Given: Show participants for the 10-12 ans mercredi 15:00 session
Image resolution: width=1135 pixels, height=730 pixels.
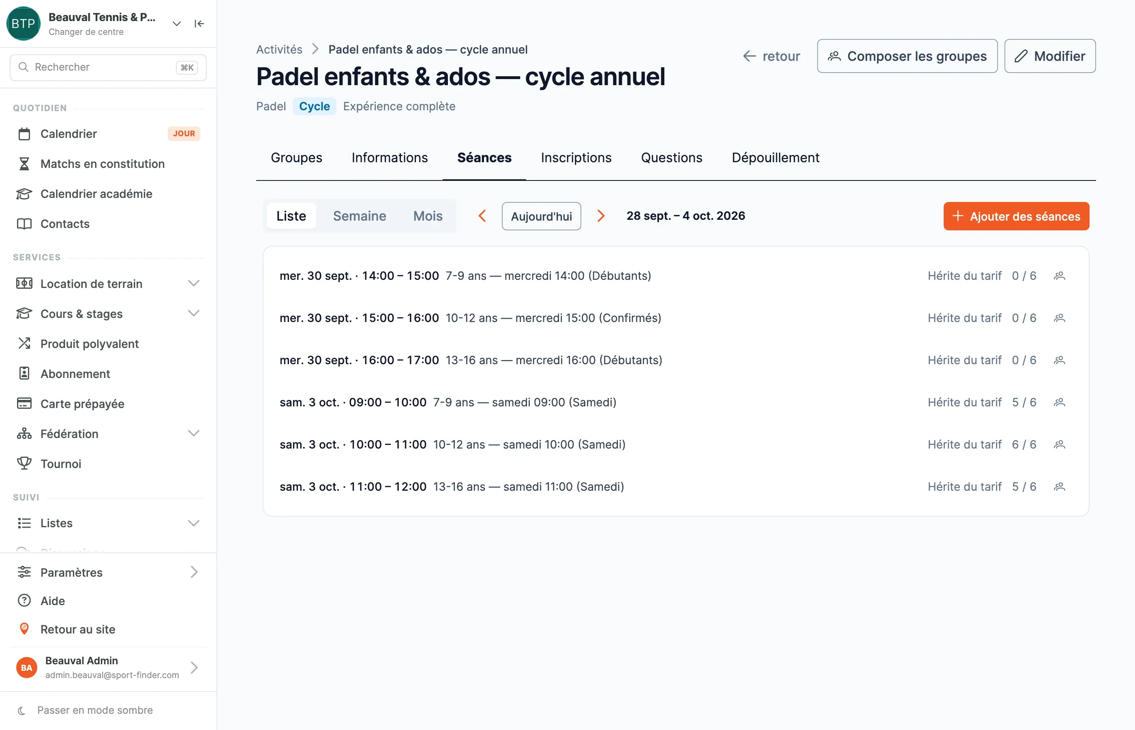Looking at the screenshot, I should (1059, 318).
